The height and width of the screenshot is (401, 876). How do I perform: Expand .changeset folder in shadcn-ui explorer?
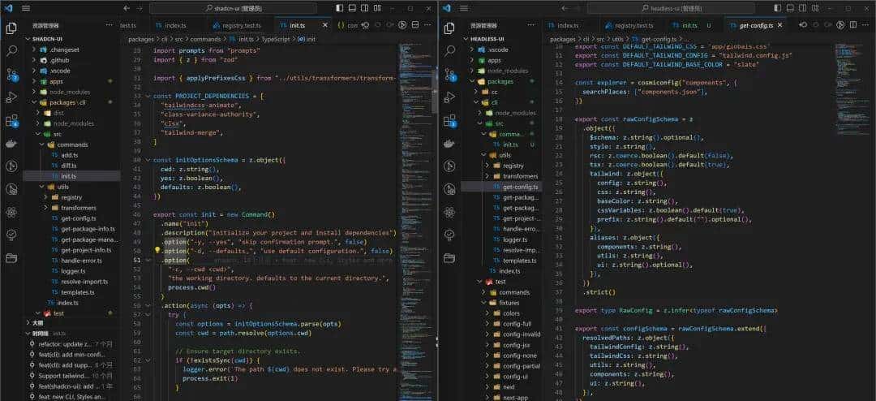(36, 50)
